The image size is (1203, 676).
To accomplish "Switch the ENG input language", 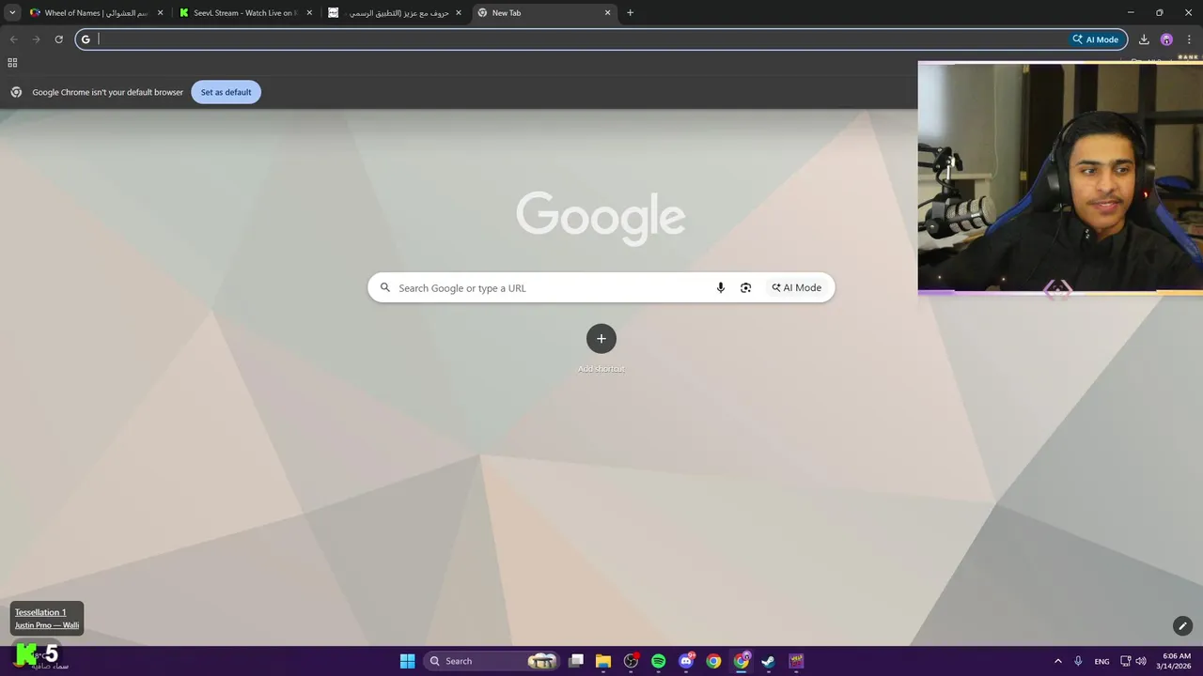I will [x=1101, y=661].
